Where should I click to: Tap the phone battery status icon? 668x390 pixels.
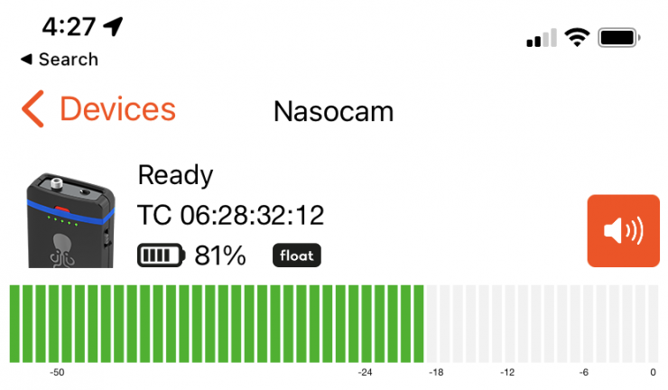619,38
